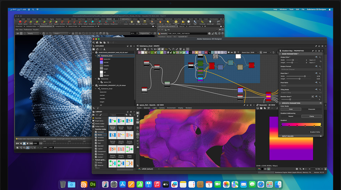Screen dimensions: 341x190
Task: Click the Houdini play forward button
Action: point(28,143)
